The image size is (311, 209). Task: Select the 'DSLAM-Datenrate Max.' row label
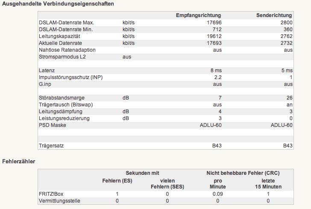pos(67,23)
